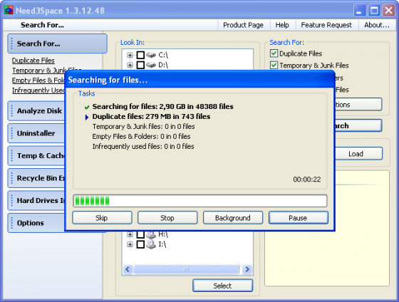
Task: Click the C:\ hard drive icon
Action: point(151,55)
